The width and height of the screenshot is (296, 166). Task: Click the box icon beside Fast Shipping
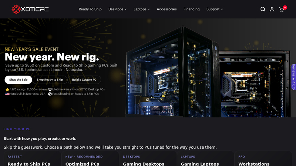click(x=50, y=94)
